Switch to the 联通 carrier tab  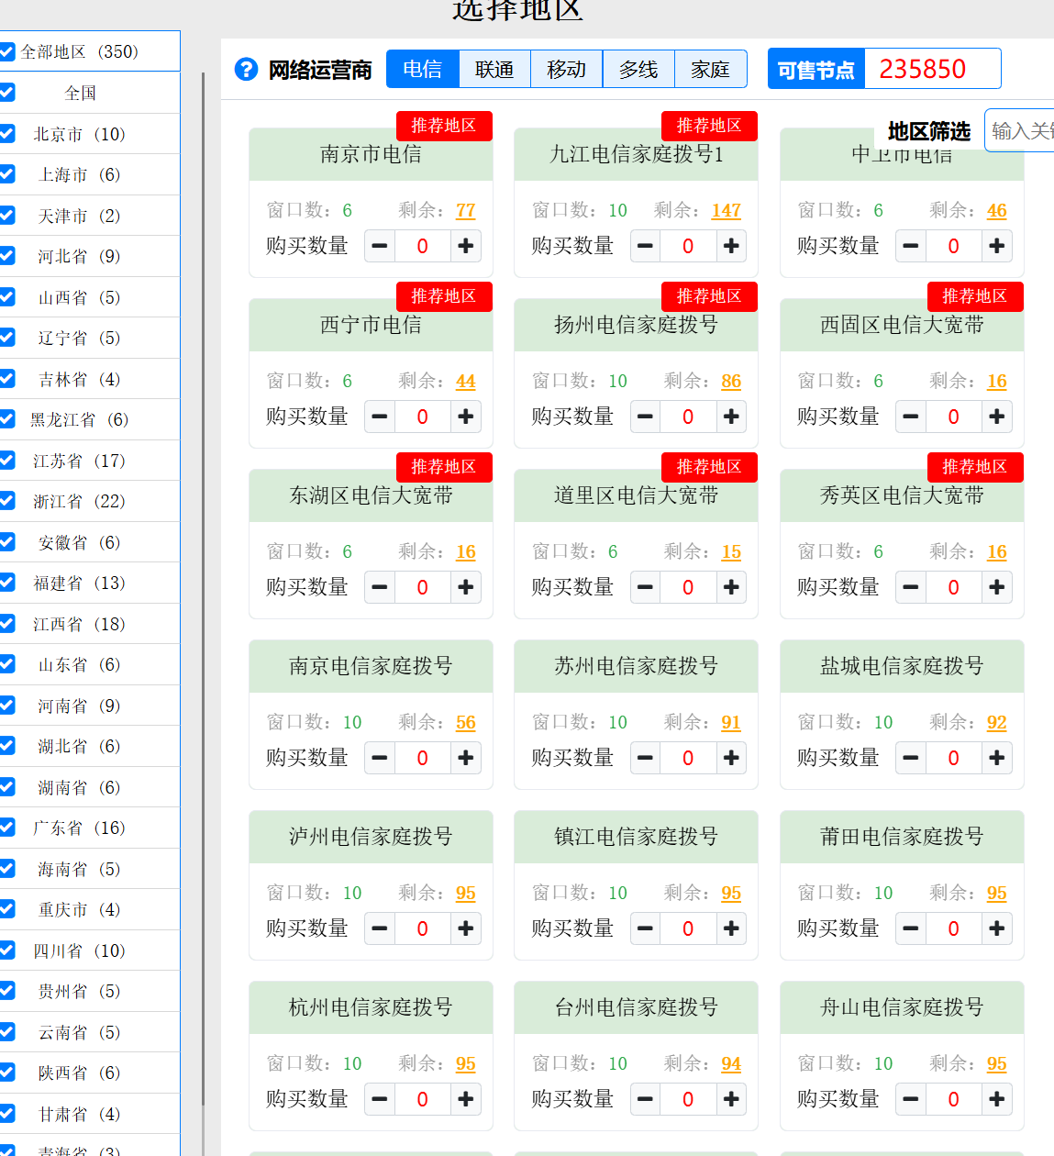pos(494,70)
